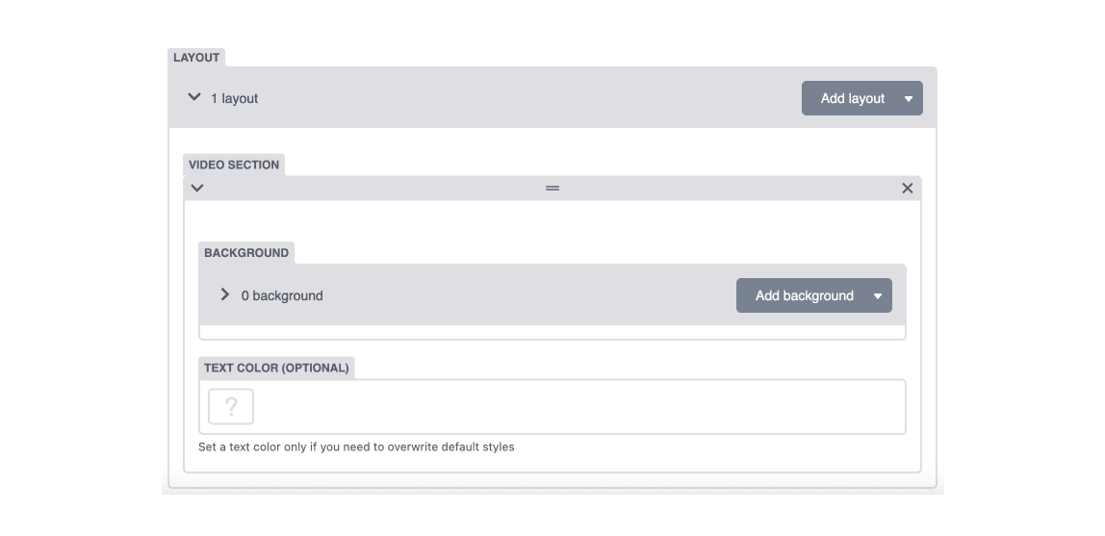The image size is (1105, 536).
Task: Collapse the 1 layout chevron
Action: (193, 97)
